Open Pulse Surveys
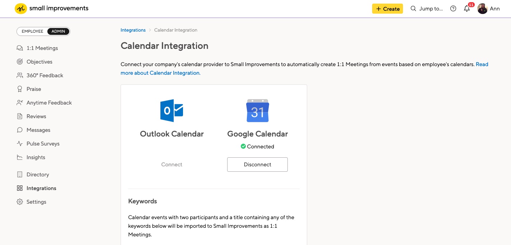This screenshot has height=245, width=511. click(x=43, y=143)
